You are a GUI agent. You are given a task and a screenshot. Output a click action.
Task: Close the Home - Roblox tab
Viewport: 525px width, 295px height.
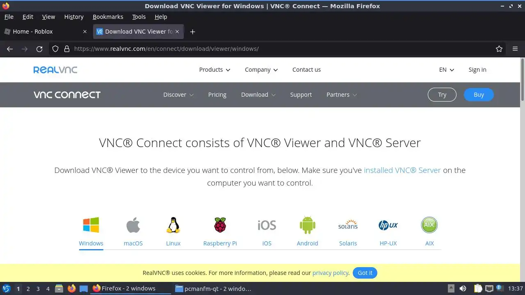coord(85,32)
